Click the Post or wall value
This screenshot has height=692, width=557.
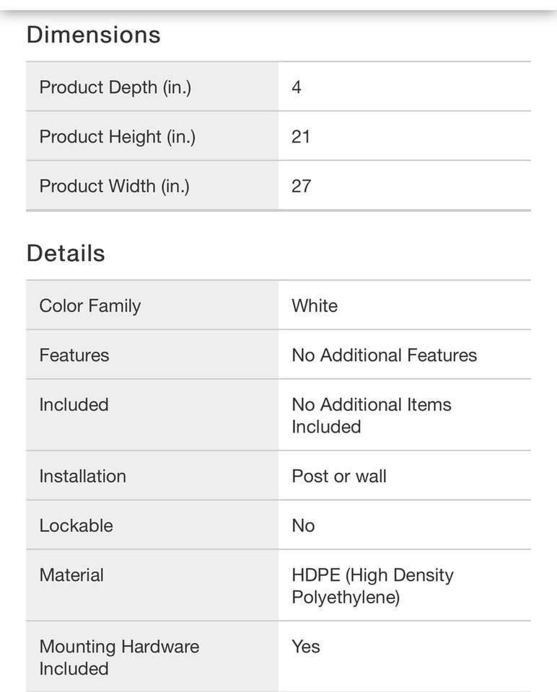pyautogui.click(x=339, y=476)
